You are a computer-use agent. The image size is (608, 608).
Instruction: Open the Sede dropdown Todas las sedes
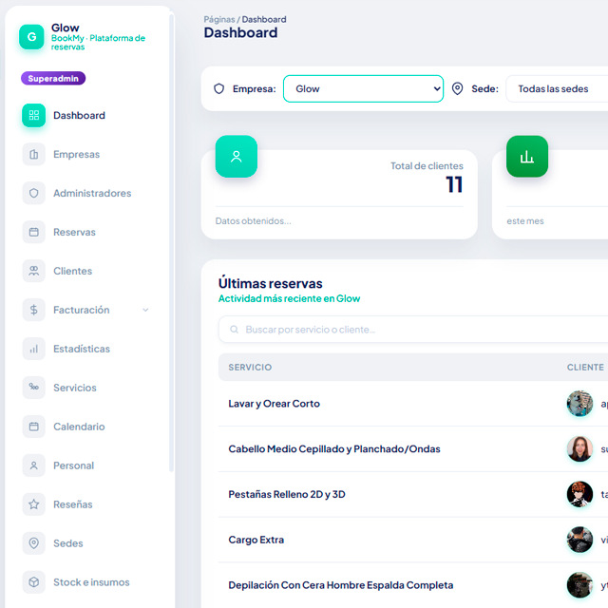(x=557, y=88)
